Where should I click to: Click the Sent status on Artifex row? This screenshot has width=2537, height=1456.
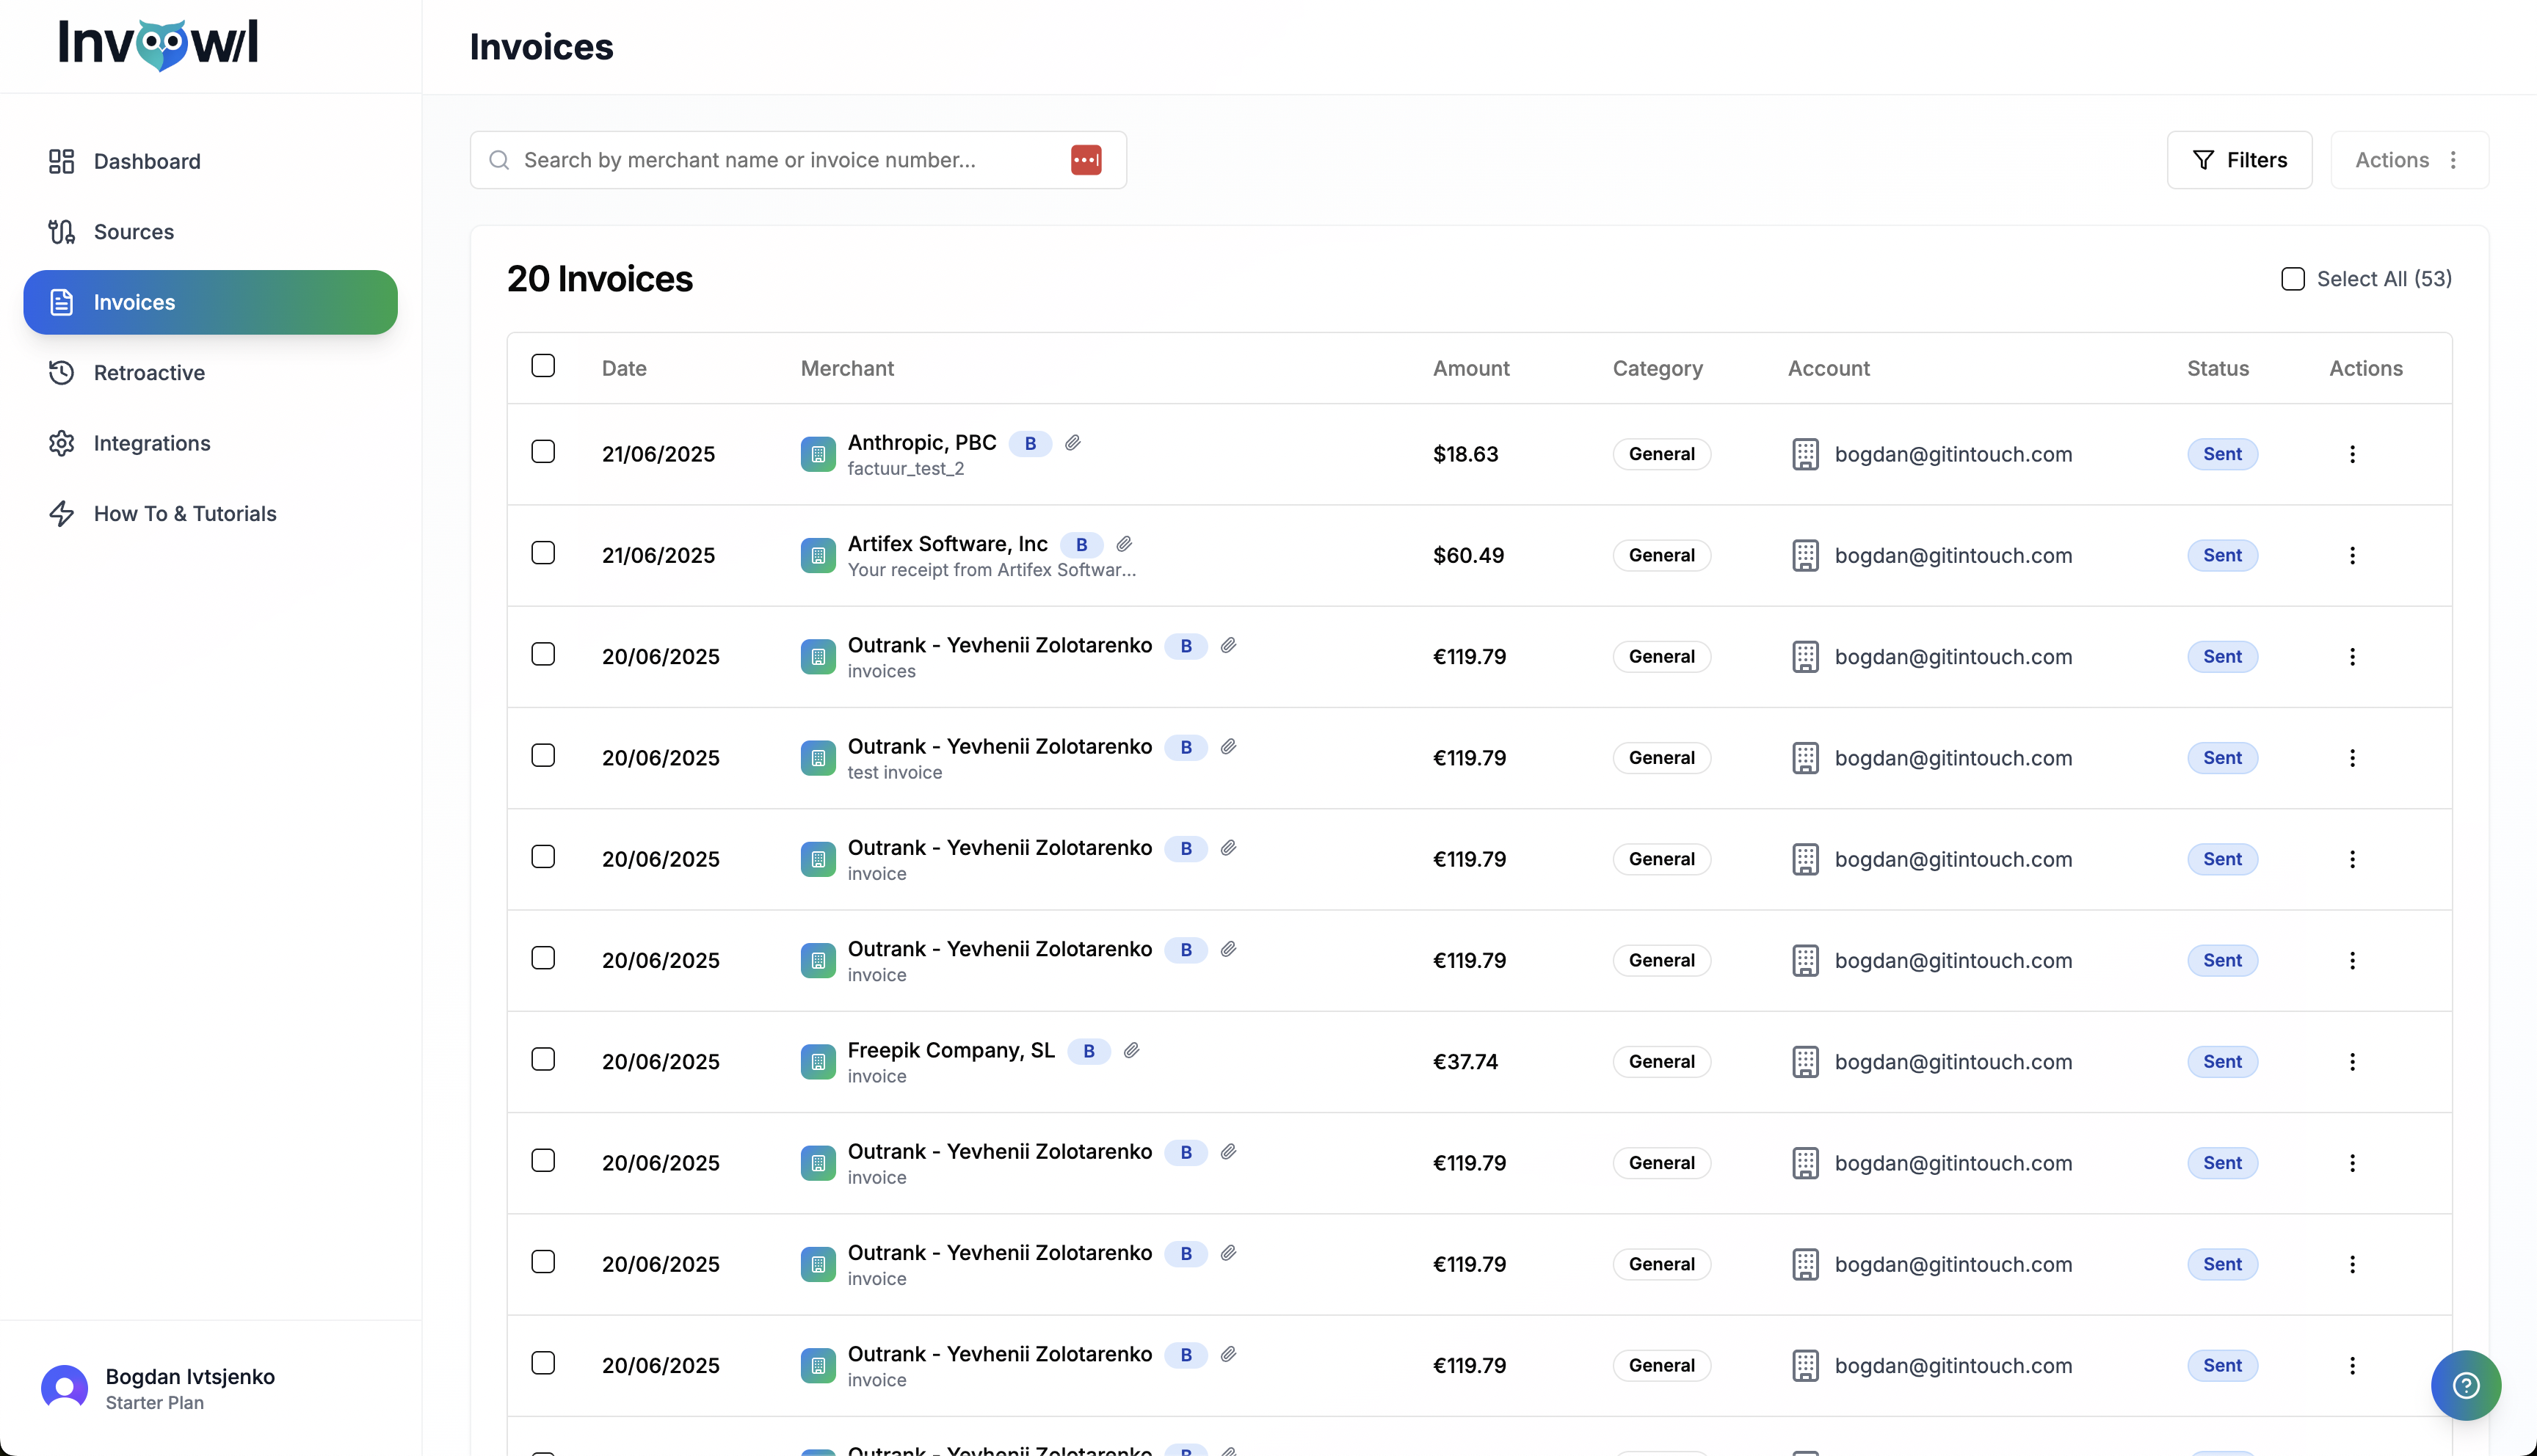(x=2222, y=555)
